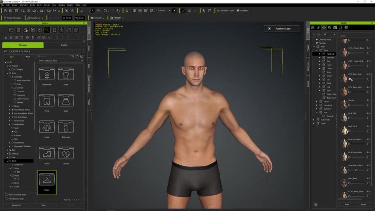Select the Others clothing folder thumbnail
This screenshot has width=375, height=211.
[47, 180]
